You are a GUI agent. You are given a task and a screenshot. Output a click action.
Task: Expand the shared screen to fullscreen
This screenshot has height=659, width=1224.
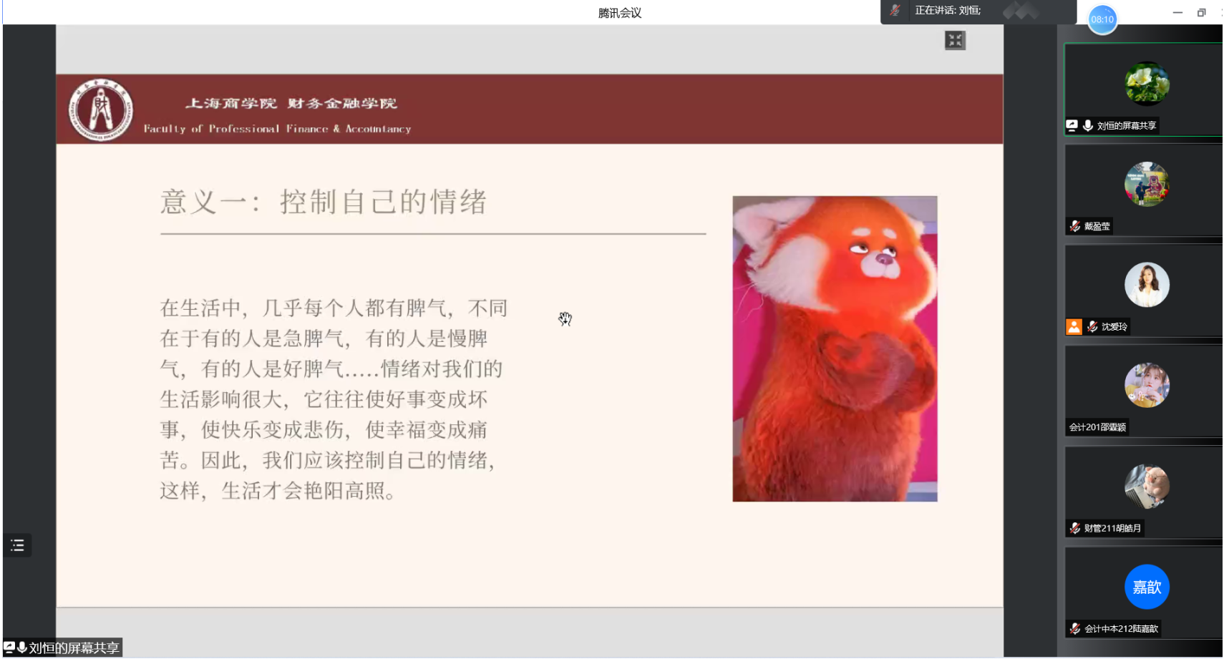pyautogui.click(x=955, y=40)
